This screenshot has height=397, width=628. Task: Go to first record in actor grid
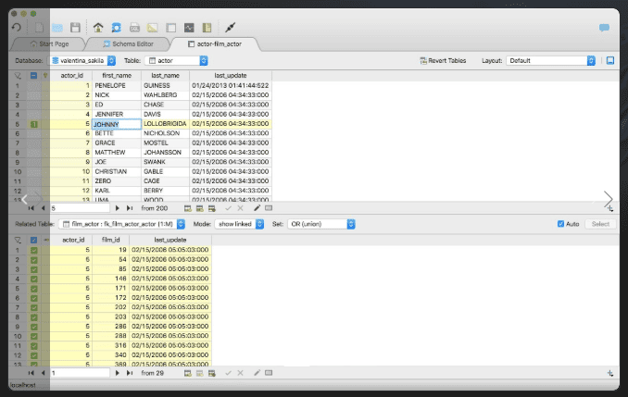point(31,208)
